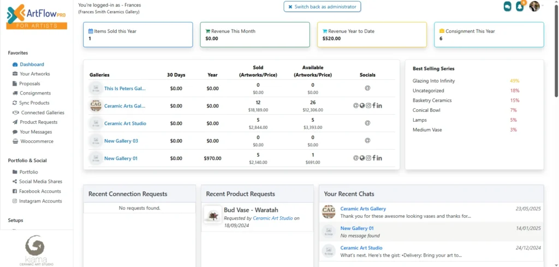Click the notifications bell icon
The image size is (559, 267).
click(x=520, y=7)
